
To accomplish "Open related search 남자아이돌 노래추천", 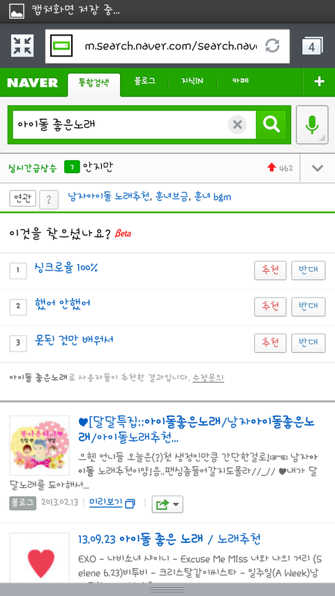I will point(110,197).
